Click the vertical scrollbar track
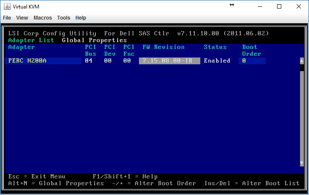 [x=302, y=115]
